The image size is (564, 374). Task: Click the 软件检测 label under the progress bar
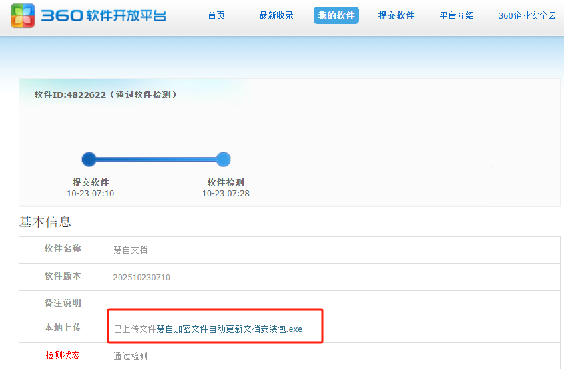point(226,182)
